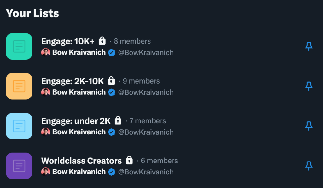Toggle pin for Engage: under 2K
This screenshot has width=323, height=188.
click(x=309, y=126)
